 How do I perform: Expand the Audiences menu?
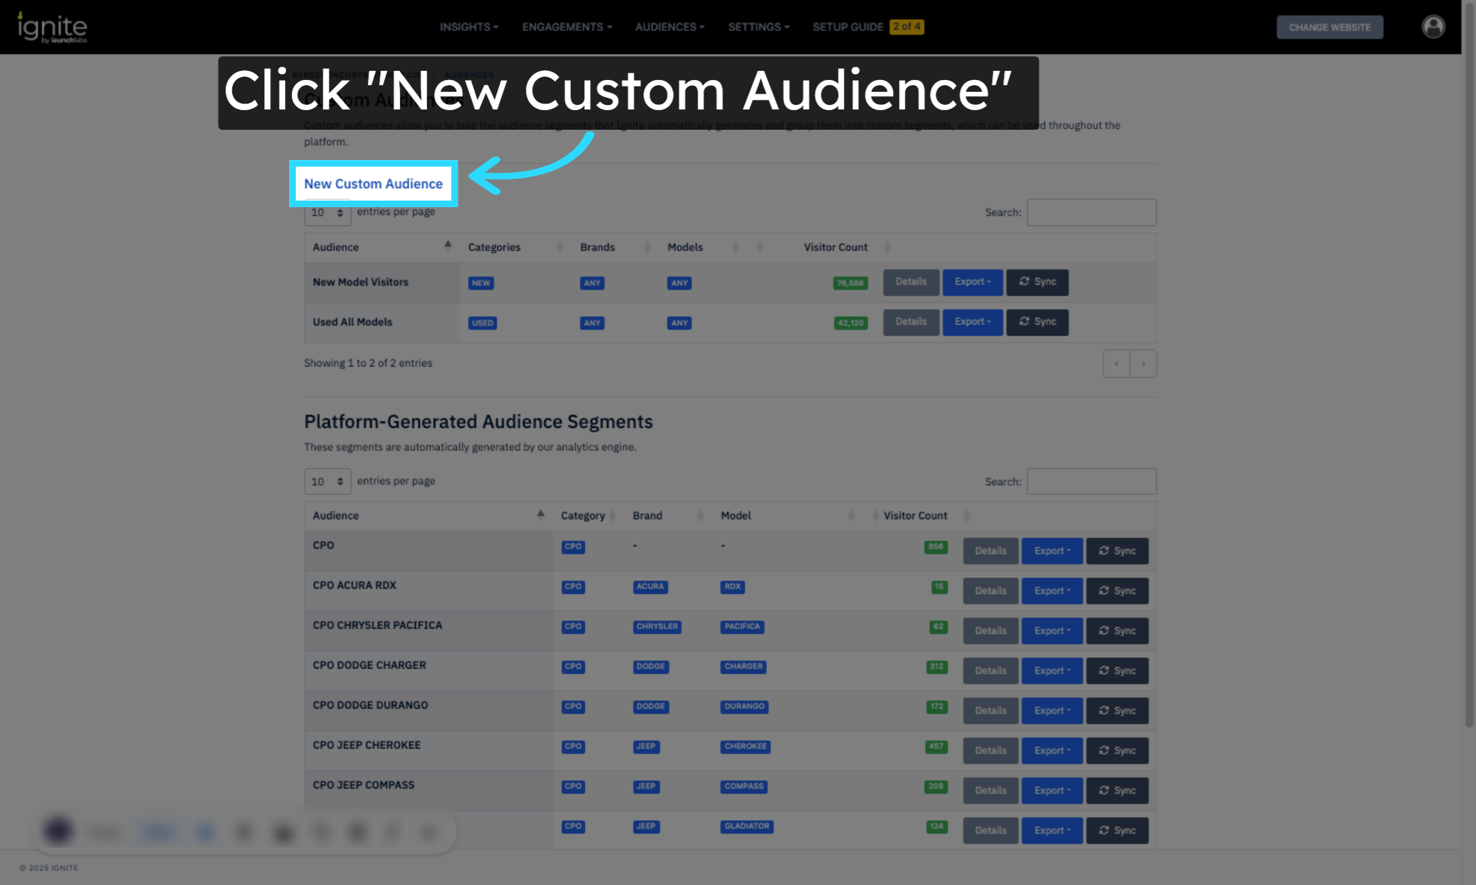[669, 27]
